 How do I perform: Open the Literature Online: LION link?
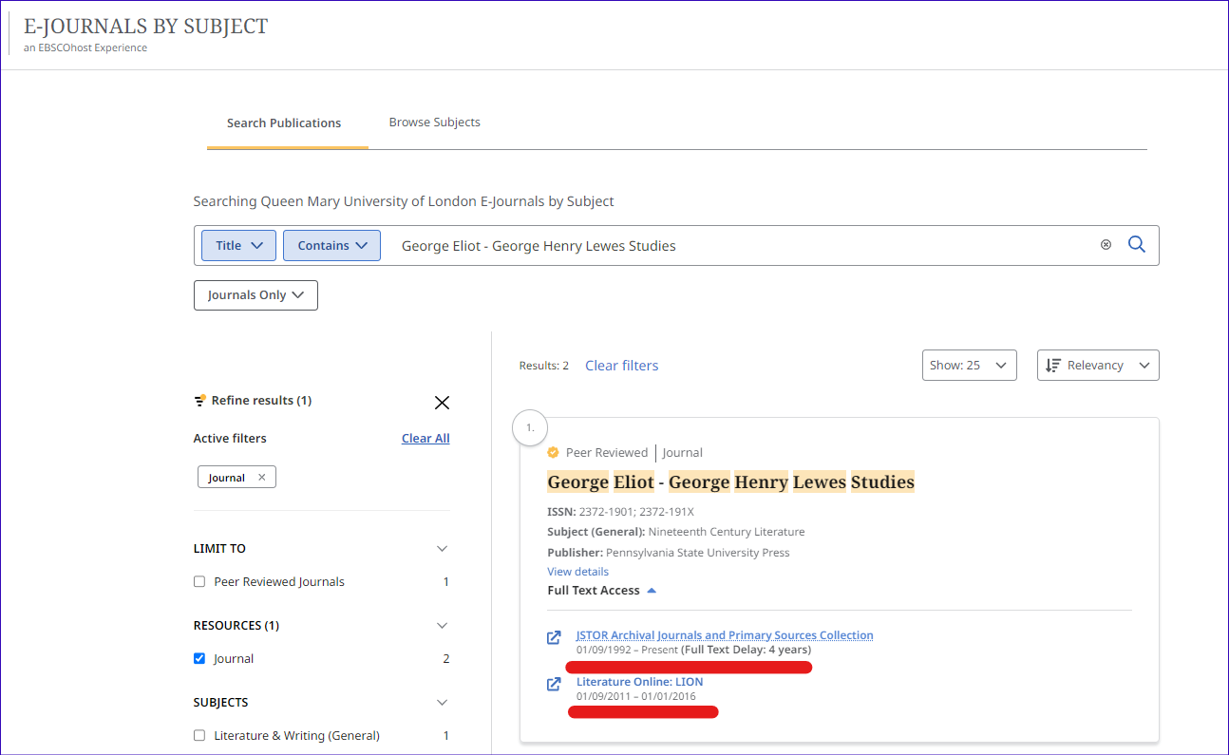pos(640,682)
